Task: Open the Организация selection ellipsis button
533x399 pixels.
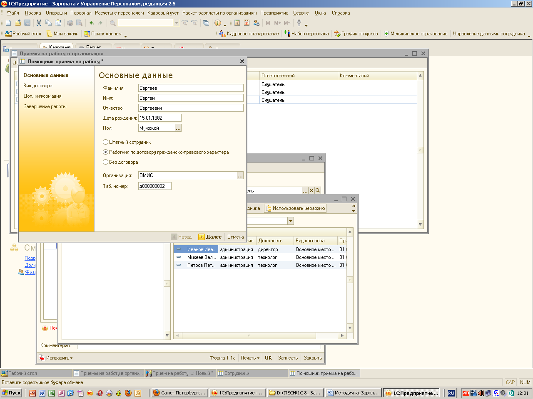Action: (240, 175)
